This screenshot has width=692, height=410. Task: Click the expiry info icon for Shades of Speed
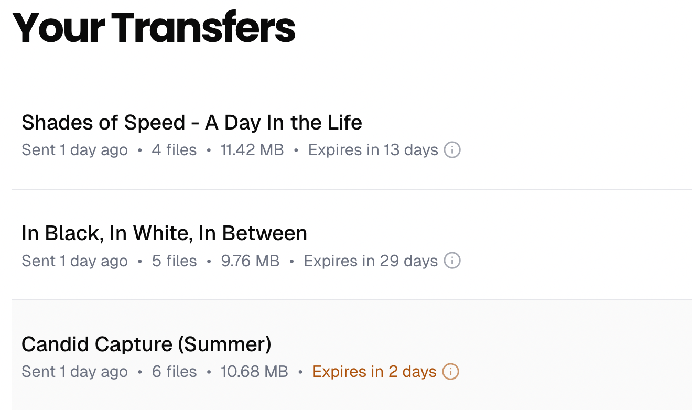(452, 150)
